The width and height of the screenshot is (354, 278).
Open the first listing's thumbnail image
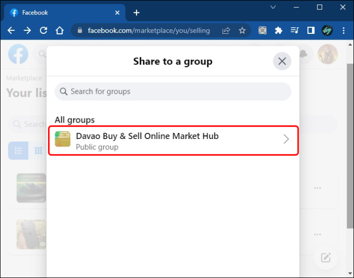[31, 188]
